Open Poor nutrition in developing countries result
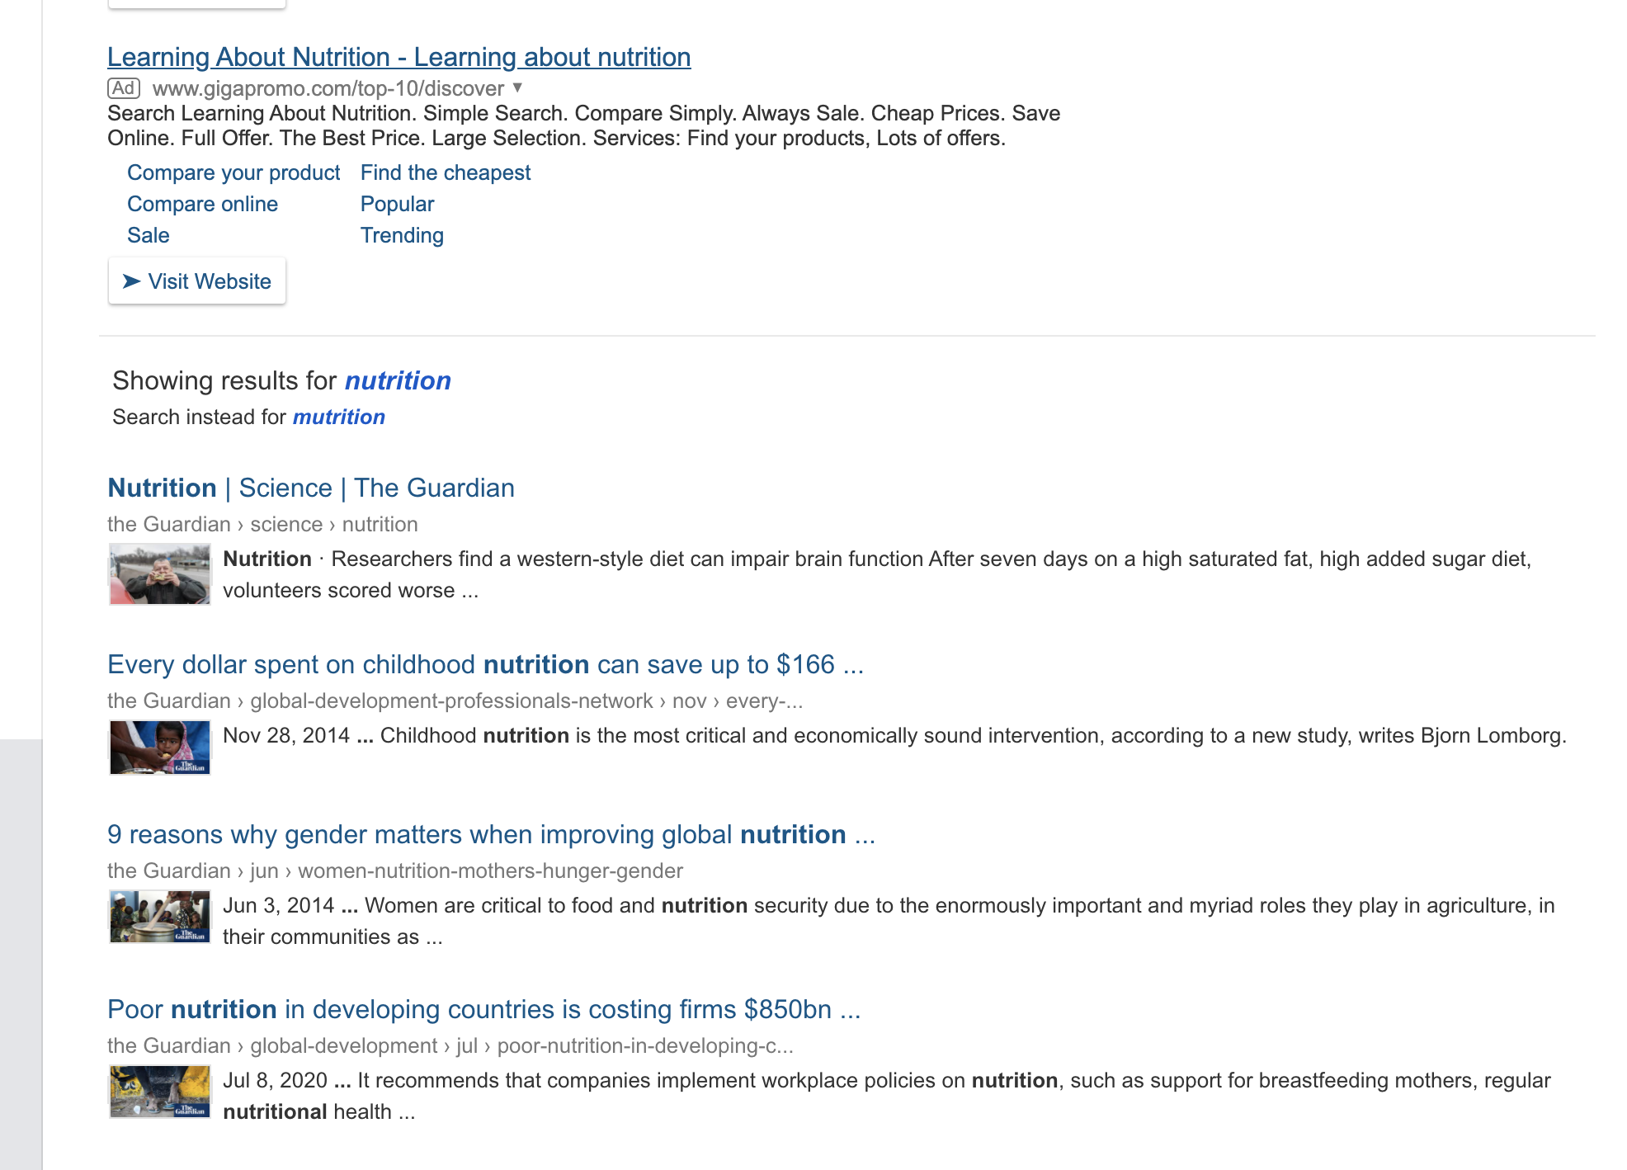The image size is (1627, 1170). [x=483, y=1009]
